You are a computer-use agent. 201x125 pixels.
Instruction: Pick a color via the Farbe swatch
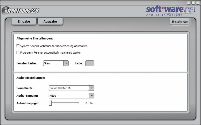pos(90,63)
